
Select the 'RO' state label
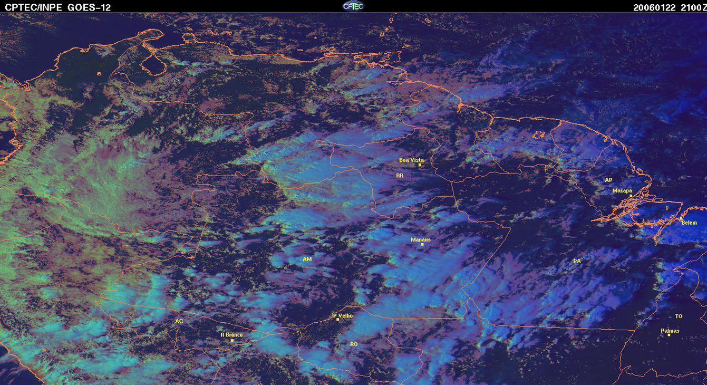[x=354, y=344]
